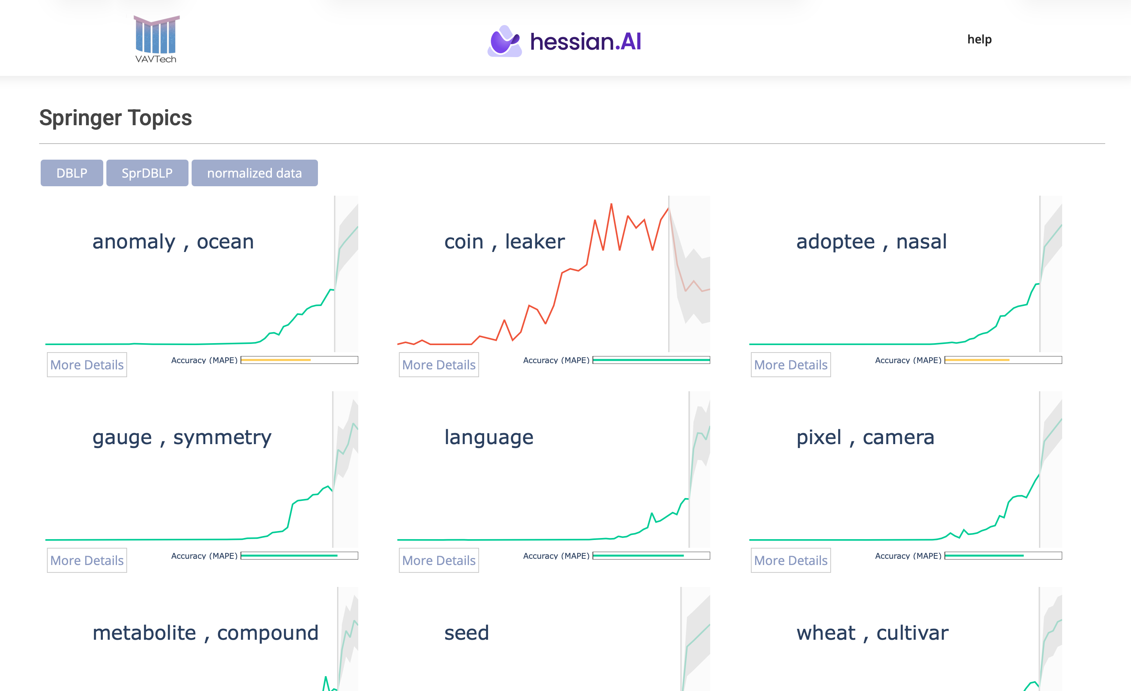The height and width of the screenshot is (691, 1131).
Task: Open More Details for language topic
Action: click(x=438, y=560)
